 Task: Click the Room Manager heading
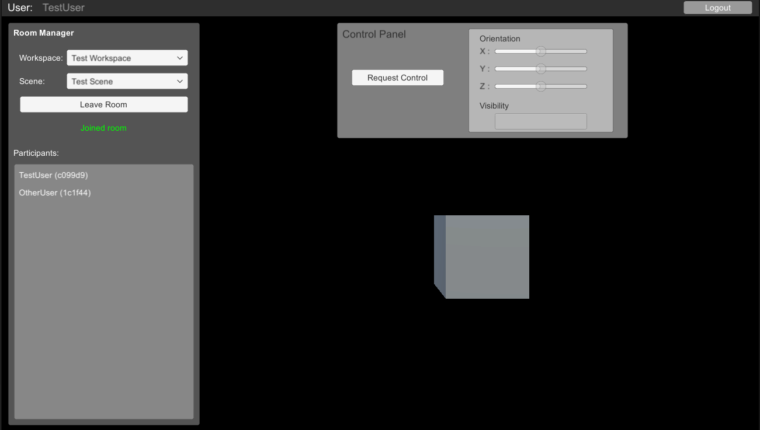pyautogui.click(x=44, y=33)
